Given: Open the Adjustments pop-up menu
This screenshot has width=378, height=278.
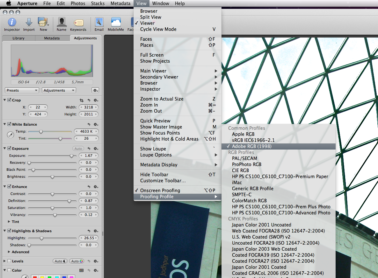Looking at the screenshot, I should (59, 90).
